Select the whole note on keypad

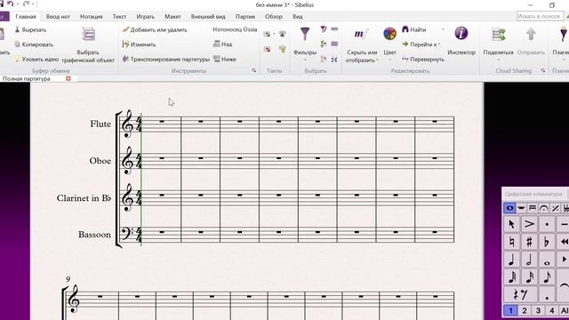(x=547, y=260)
